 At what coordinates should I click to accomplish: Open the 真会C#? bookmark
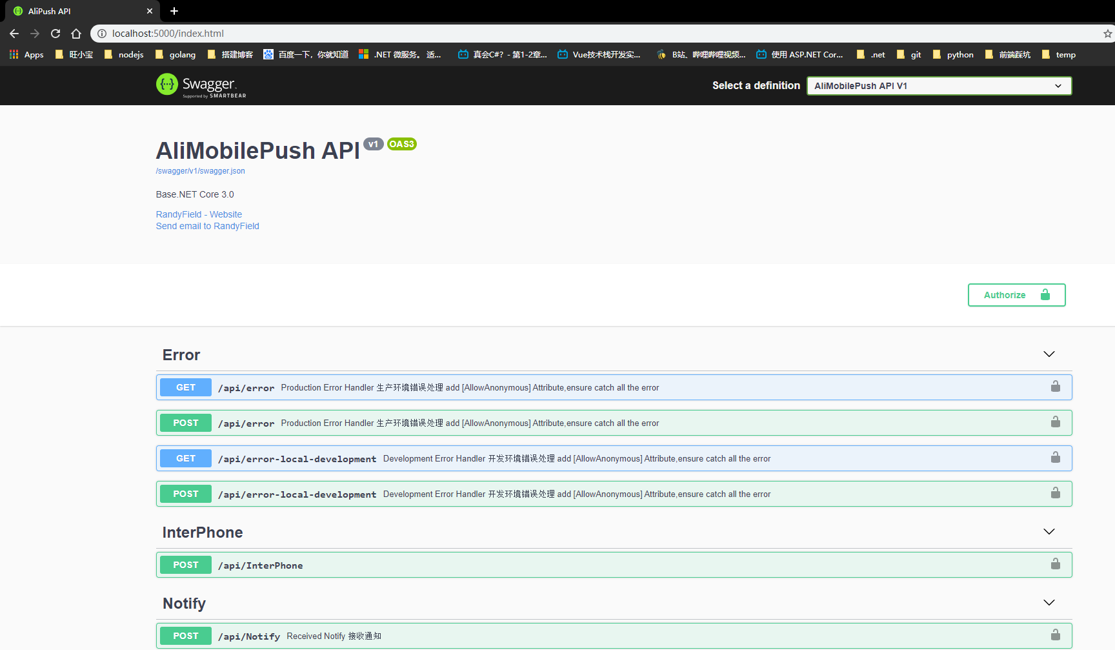coord(503,55)
